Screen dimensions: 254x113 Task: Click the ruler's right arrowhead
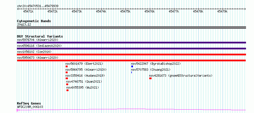pyautogui.click(x=245, y=9)
